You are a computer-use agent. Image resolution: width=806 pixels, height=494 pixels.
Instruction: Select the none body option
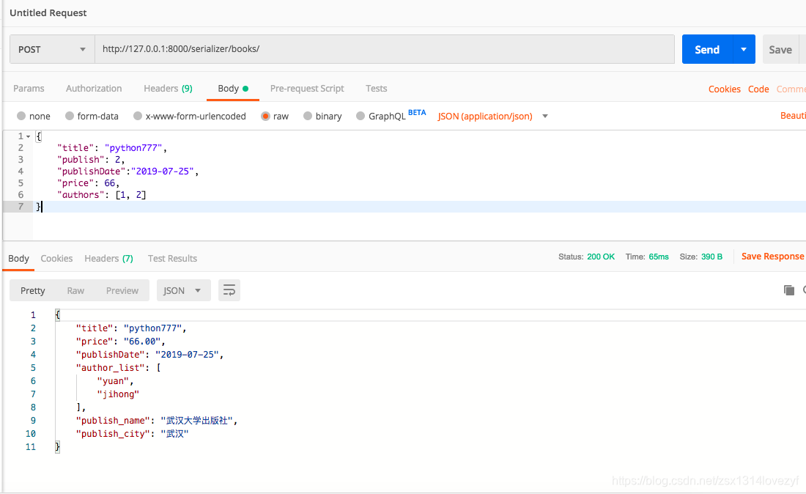34,117
